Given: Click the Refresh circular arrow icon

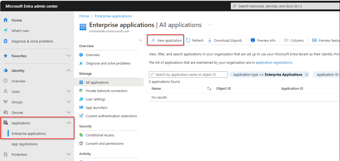Looking at the screenshot, I should [188, 40].
